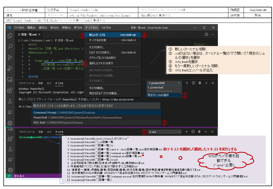273x189 pixels.
Task: Choose アクティブなファイルの実行 from the Terminal menu
Action: pos(112,58)
